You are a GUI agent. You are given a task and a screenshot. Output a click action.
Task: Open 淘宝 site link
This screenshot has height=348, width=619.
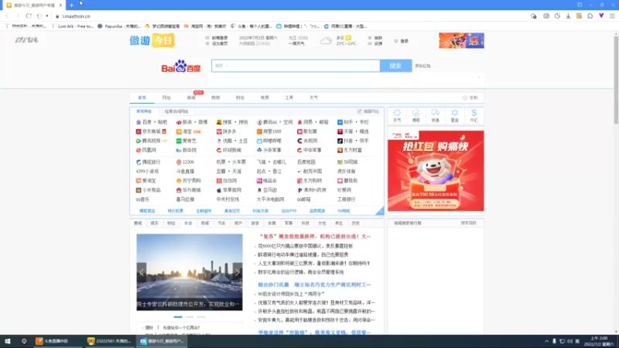pyautogui.click(x=188, y=131)
